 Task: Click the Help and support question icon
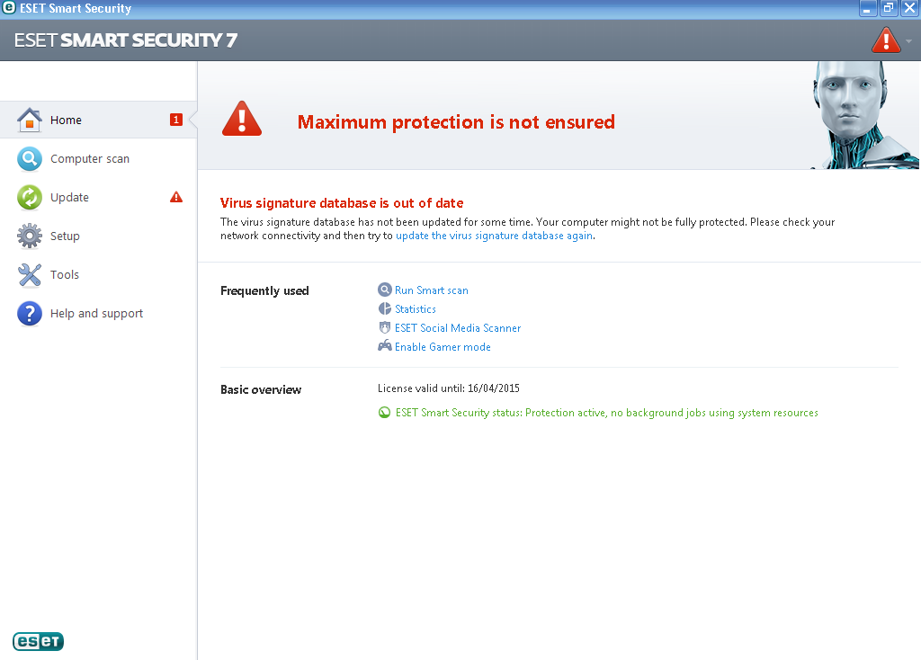pos(30,314)
